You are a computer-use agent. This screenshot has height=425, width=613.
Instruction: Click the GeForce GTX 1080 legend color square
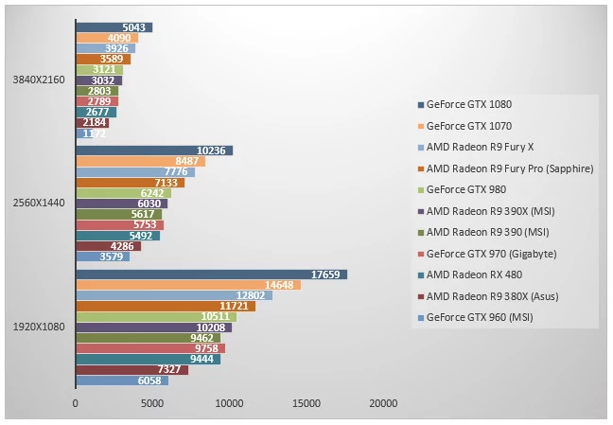(x=421, y=105)
